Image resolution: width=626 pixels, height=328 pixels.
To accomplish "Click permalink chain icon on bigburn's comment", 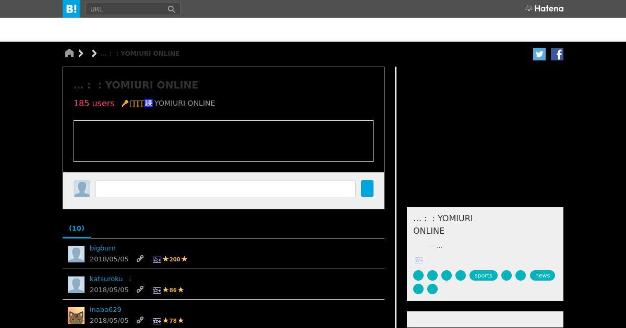I will [140, 259].
